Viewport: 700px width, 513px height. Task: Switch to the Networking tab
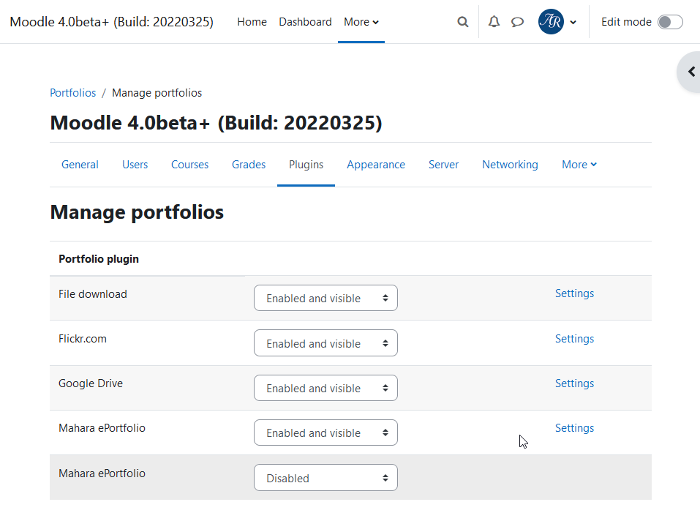click(x=510, y=165)
